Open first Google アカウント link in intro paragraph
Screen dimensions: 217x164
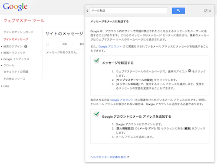pos(110,47)
